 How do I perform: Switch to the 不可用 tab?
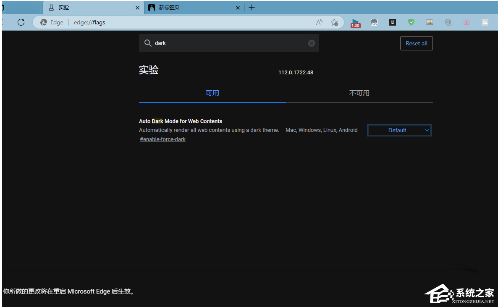359,93
